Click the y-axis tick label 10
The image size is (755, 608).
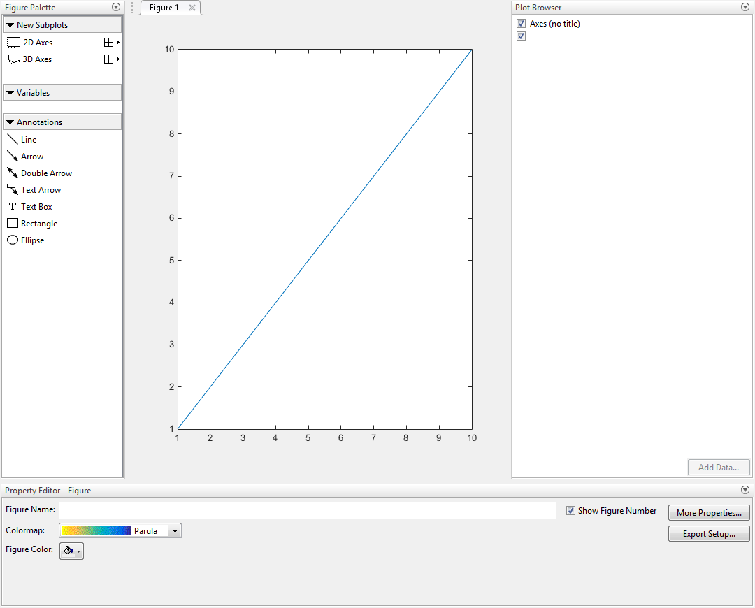pos(169,49)
